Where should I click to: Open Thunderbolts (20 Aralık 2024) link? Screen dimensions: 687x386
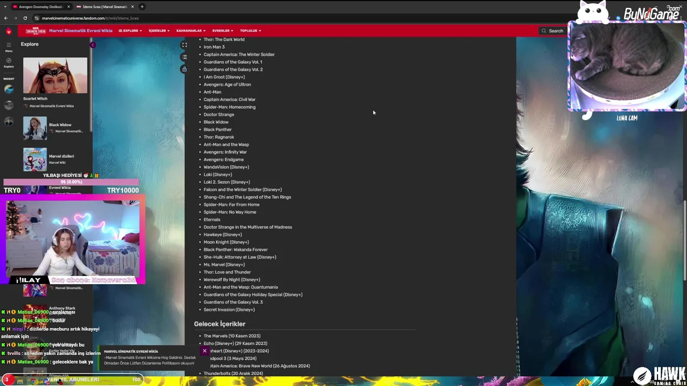[x=233, y=373]
